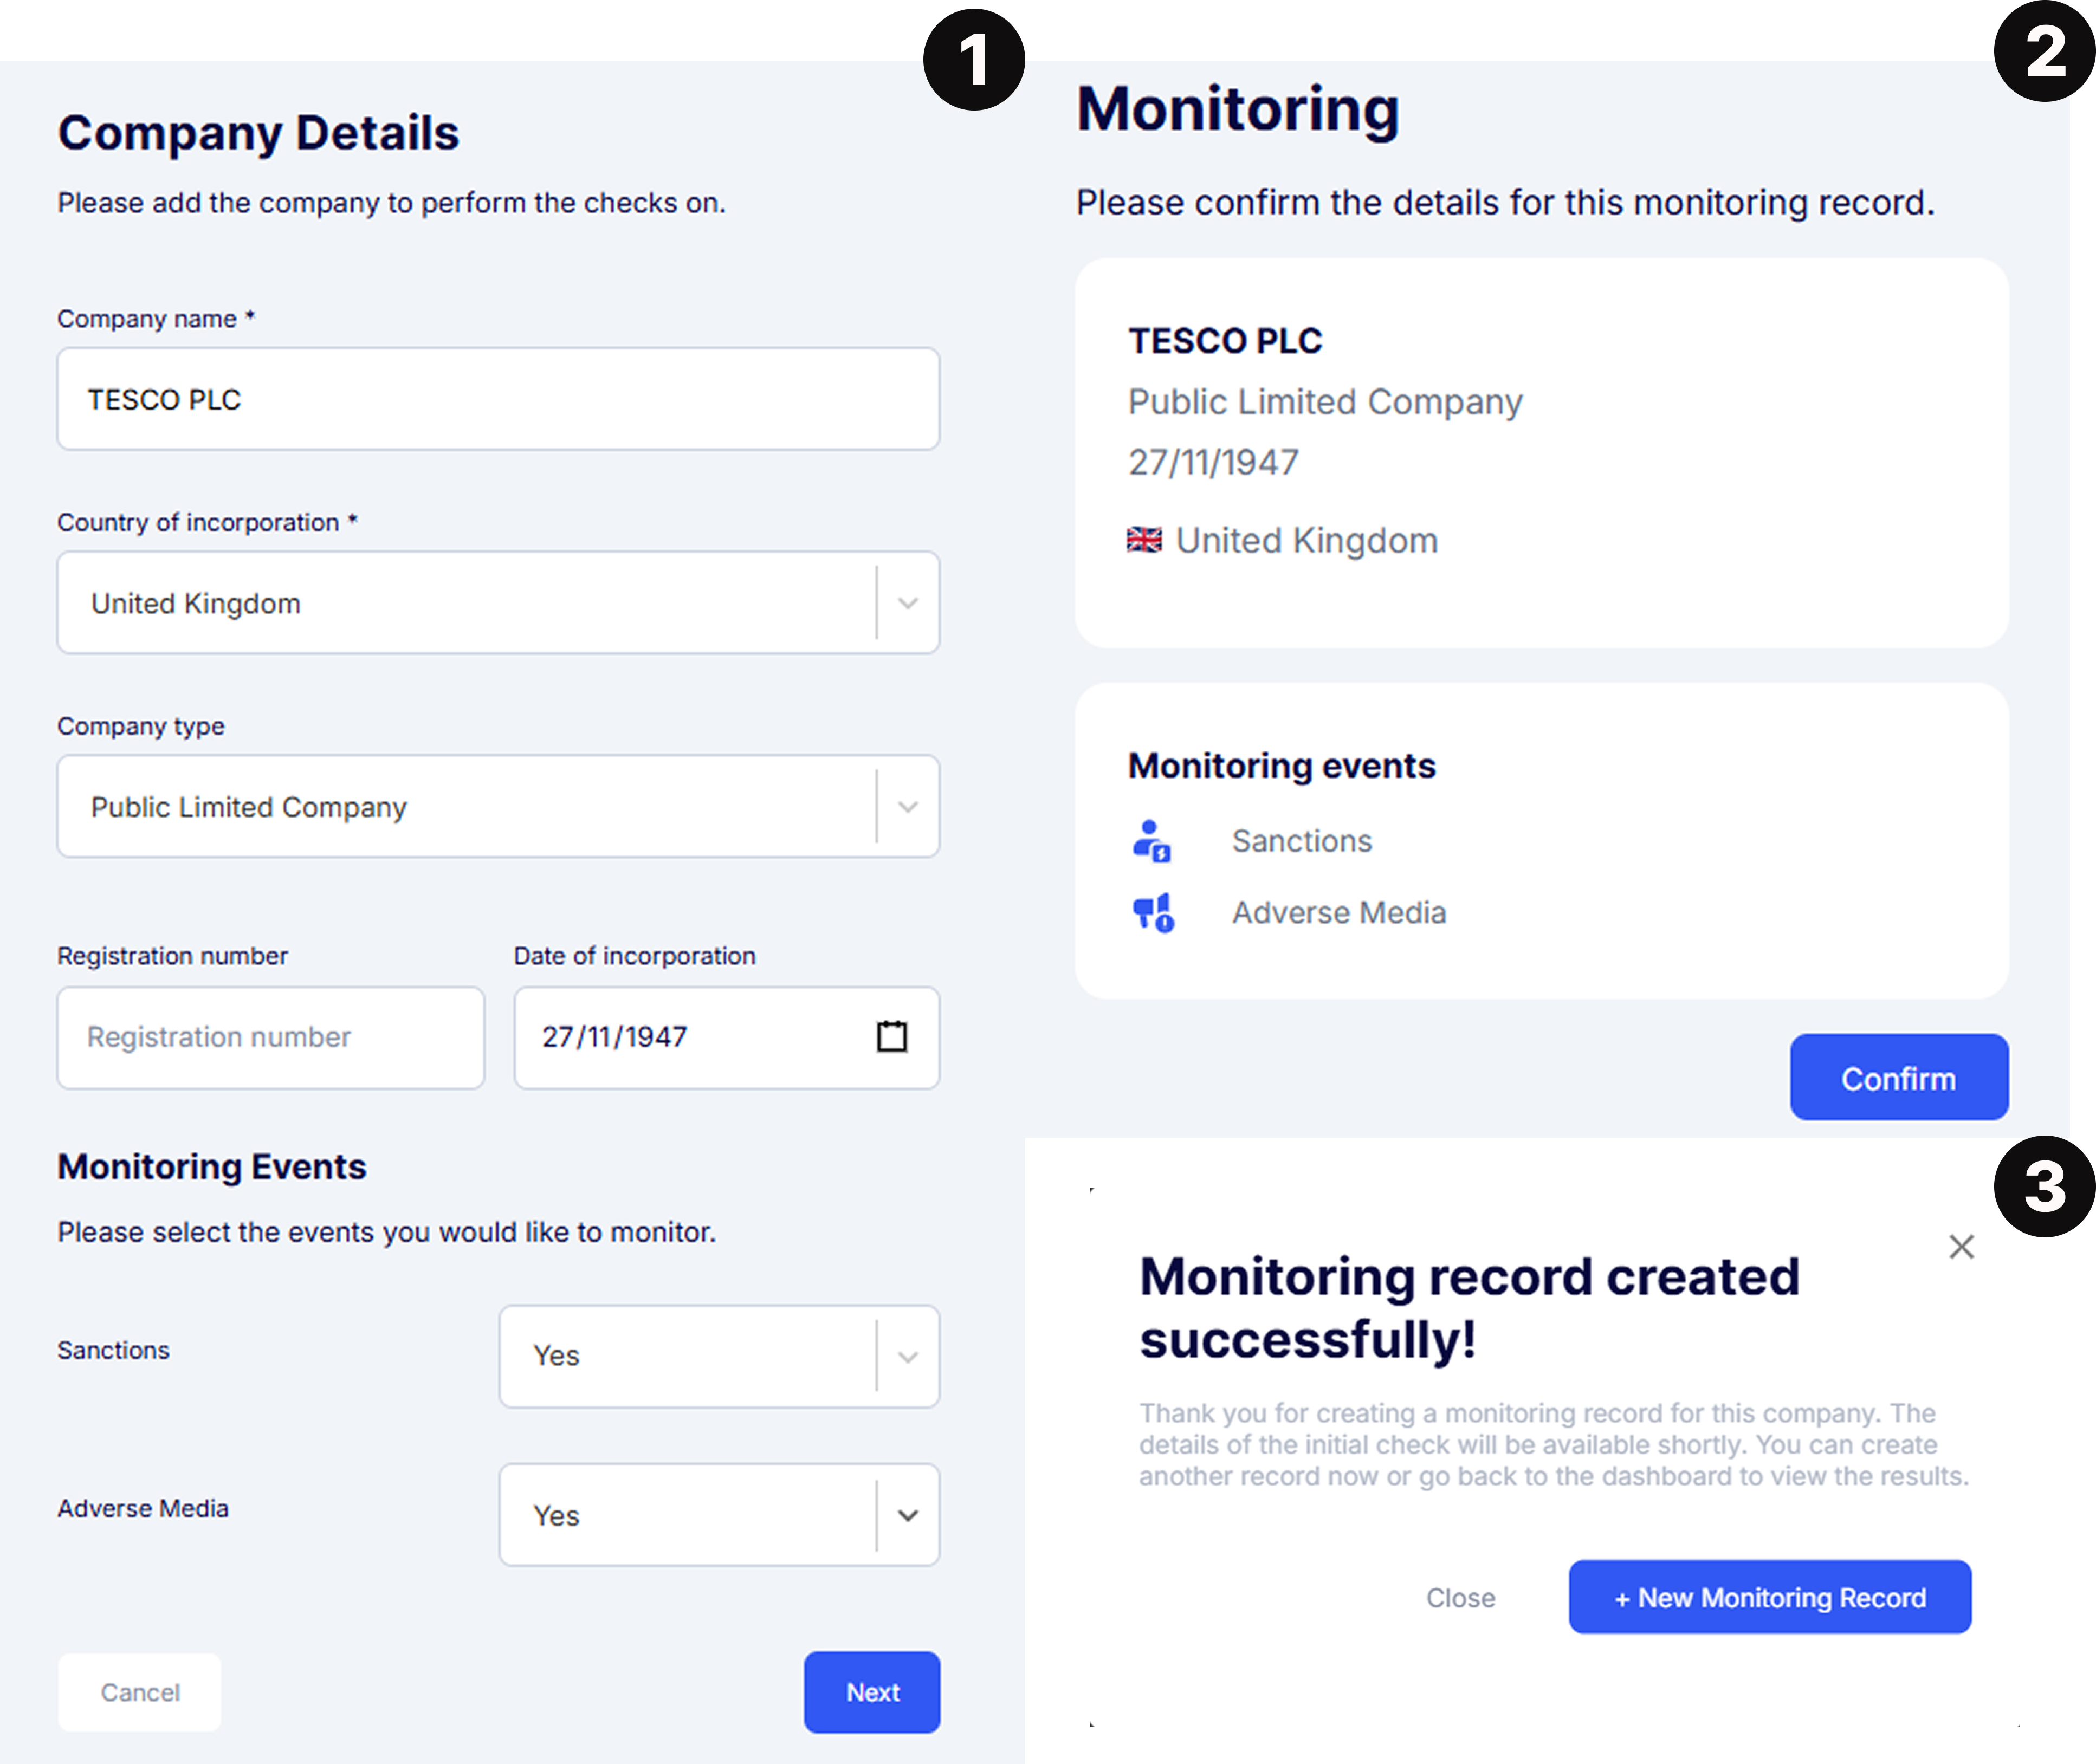2096x1764 pixels.
Task: Open the Country of incorporation dropdown
Action: [498, 602]
